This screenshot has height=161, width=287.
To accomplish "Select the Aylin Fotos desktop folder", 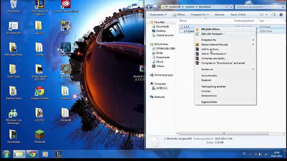I will [x=13, y=71].
